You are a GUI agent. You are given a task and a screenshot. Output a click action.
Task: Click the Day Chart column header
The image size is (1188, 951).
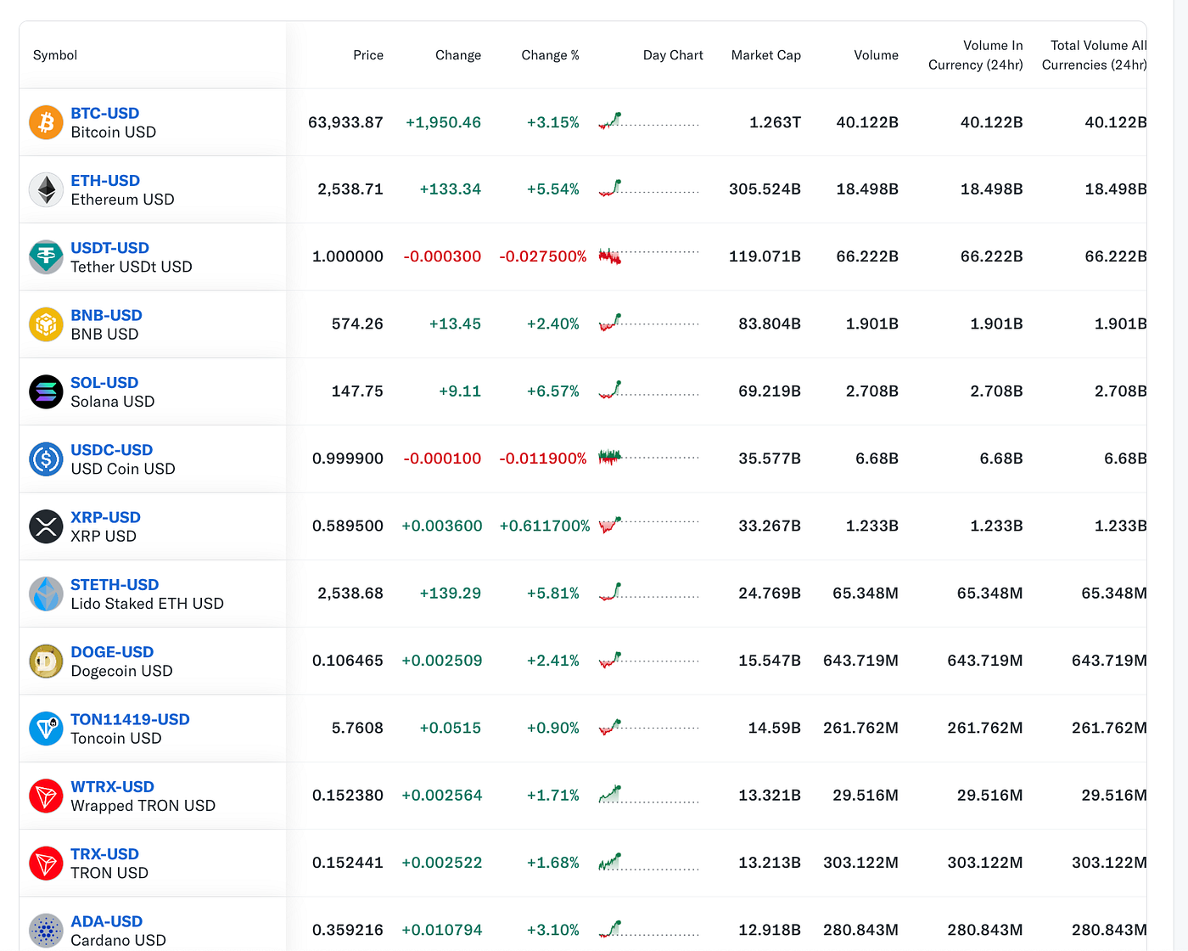coord(673,55)
